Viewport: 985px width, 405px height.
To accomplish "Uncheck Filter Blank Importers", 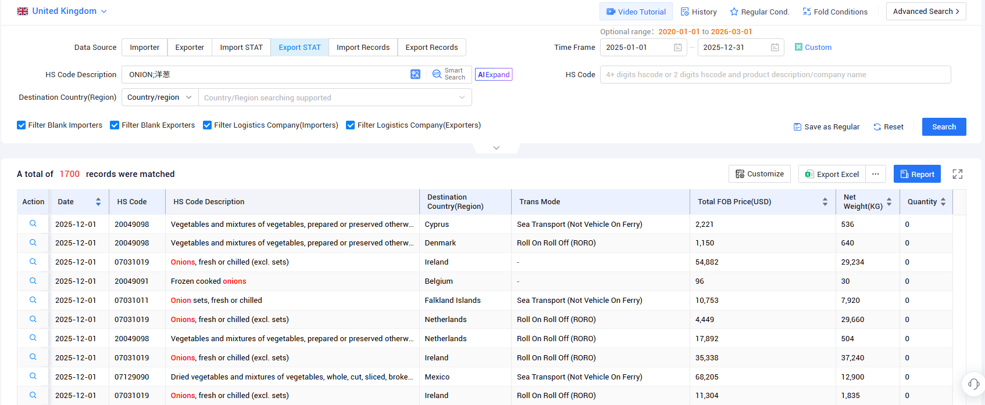I will (x=22, y=125).
